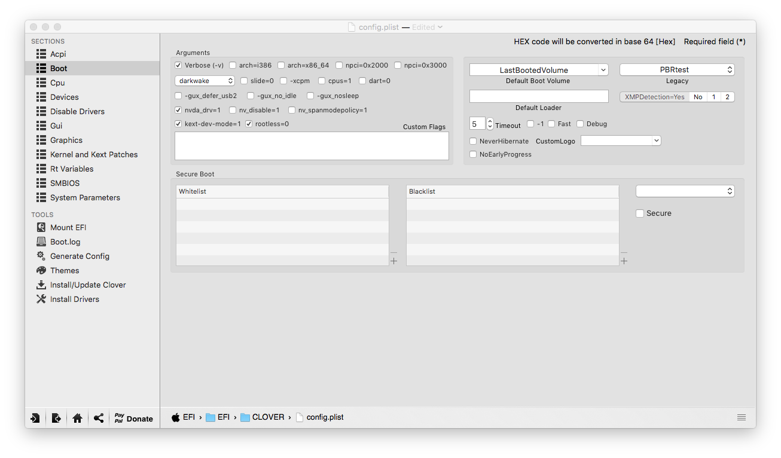Switch to the Gui section

(x=92, y=126)
